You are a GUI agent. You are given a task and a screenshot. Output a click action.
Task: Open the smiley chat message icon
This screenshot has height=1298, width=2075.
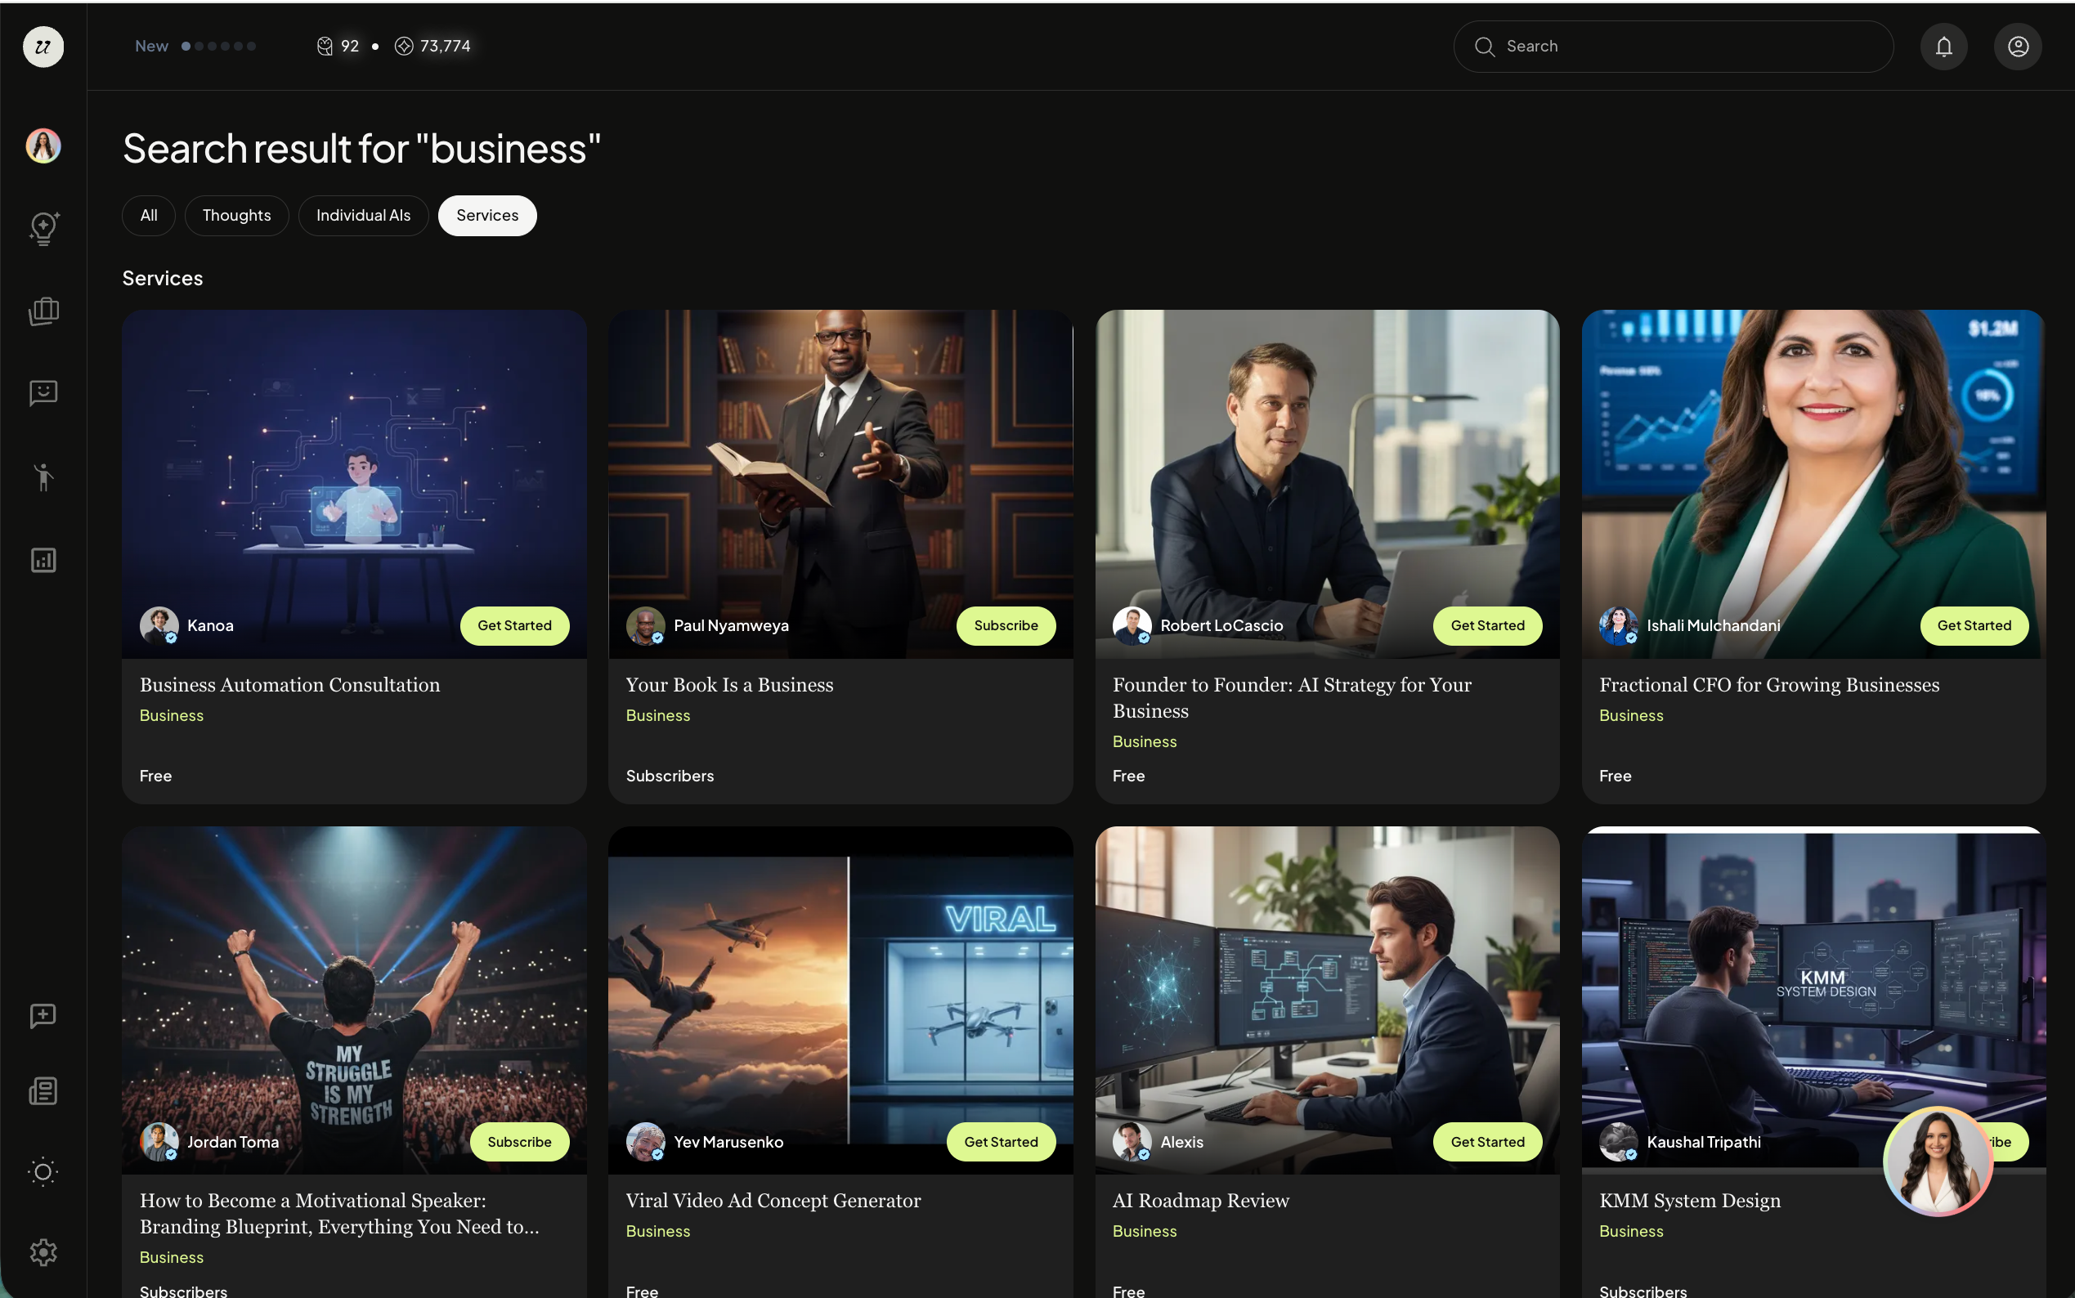pos(43,393)
